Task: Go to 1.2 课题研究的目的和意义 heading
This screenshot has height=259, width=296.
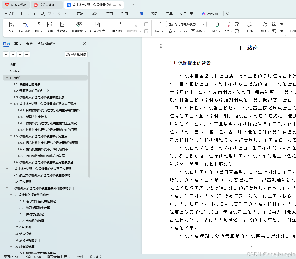Action: click(31, 91)
